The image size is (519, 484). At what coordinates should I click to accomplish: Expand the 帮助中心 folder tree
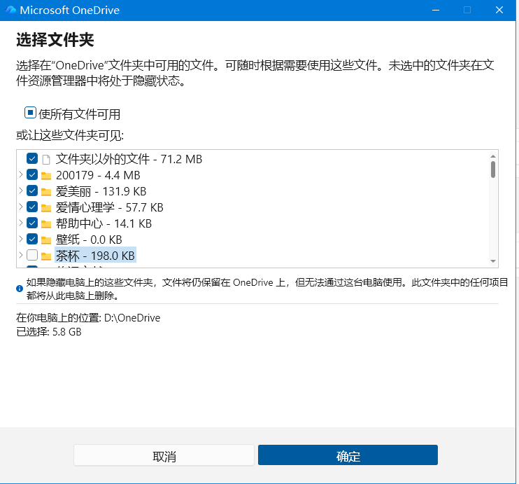tap(21, 223)
